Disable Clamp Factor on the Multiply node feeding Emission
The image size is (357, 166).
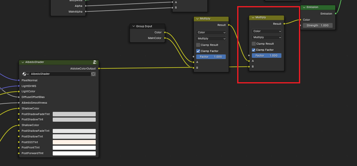point(254,50)
